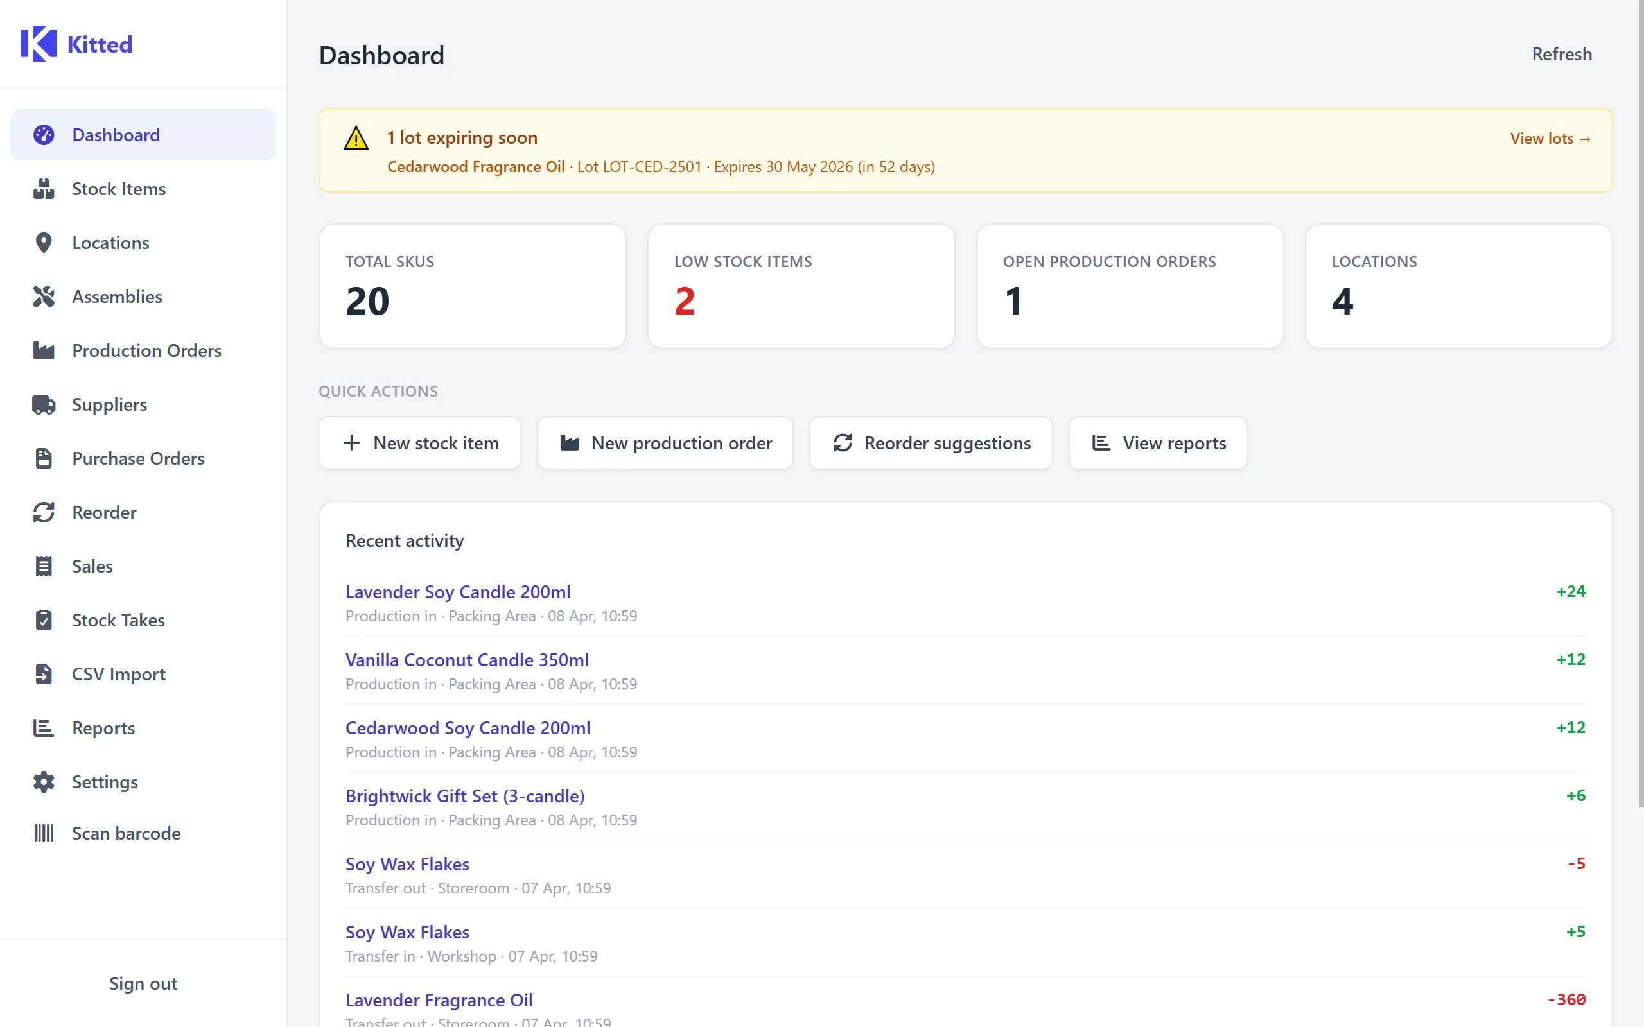
Task: Click the Refresh button
Action: (x=1561, y=54)
